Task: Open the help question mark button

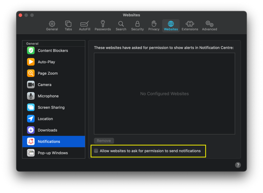Action: pyautogui.click(x=238, y=165)
